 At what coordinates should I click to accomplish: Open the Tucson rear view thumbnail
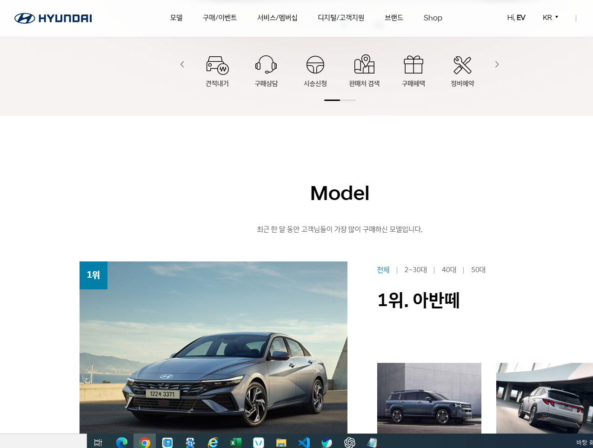545,398
